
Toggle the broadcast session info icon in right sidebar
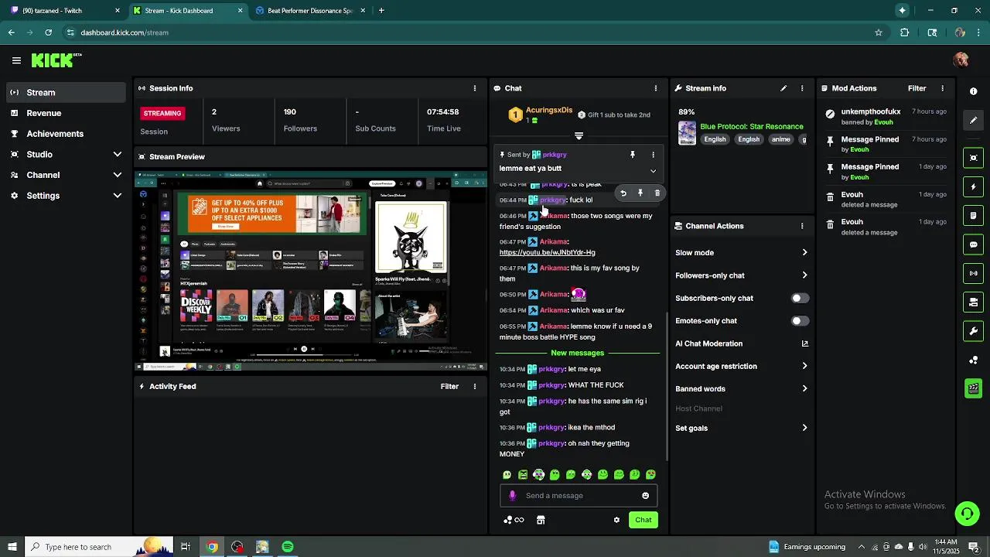[x=973, y=273]
